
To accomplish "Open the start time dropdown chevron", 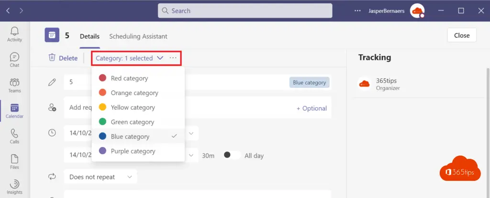I will pyautogui.click(x=191, y=133).
